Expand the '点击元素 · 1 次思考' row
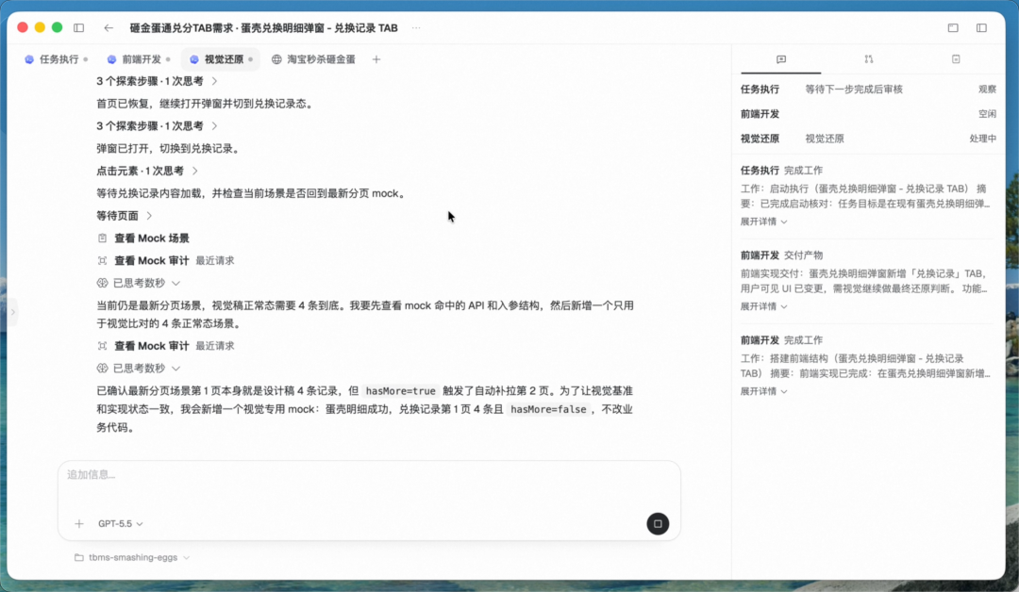The height and width of the screenshot is (592, 1019). tap(147, 171)
